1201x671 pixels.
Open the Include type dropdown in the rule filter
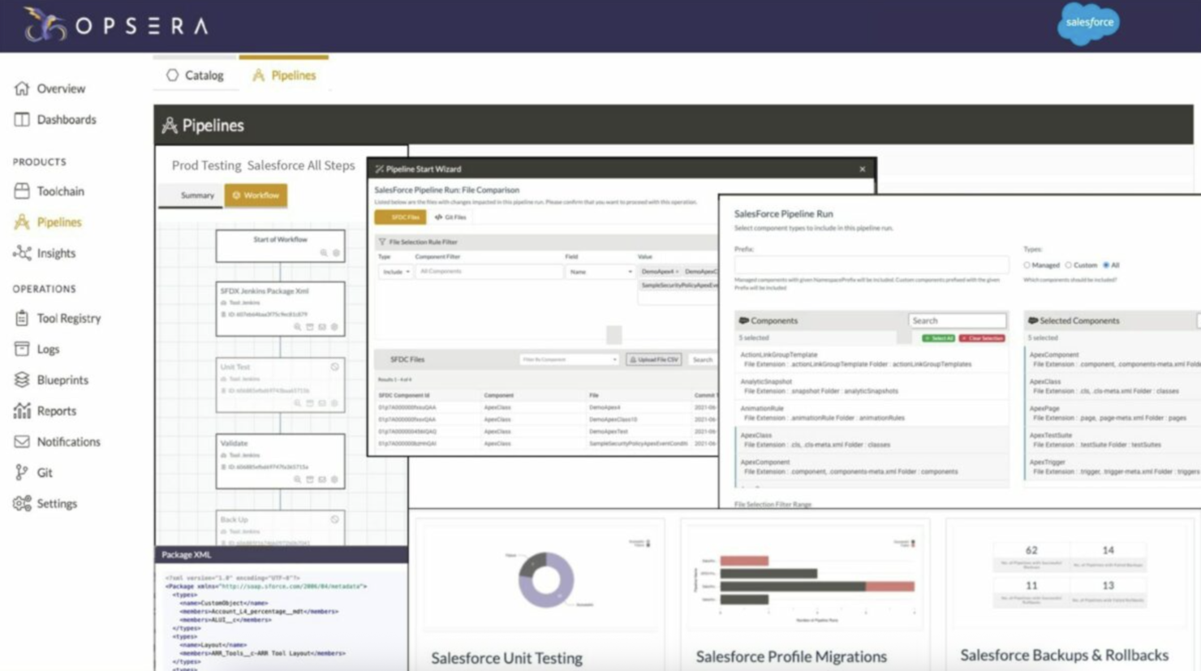click(395, 271)
